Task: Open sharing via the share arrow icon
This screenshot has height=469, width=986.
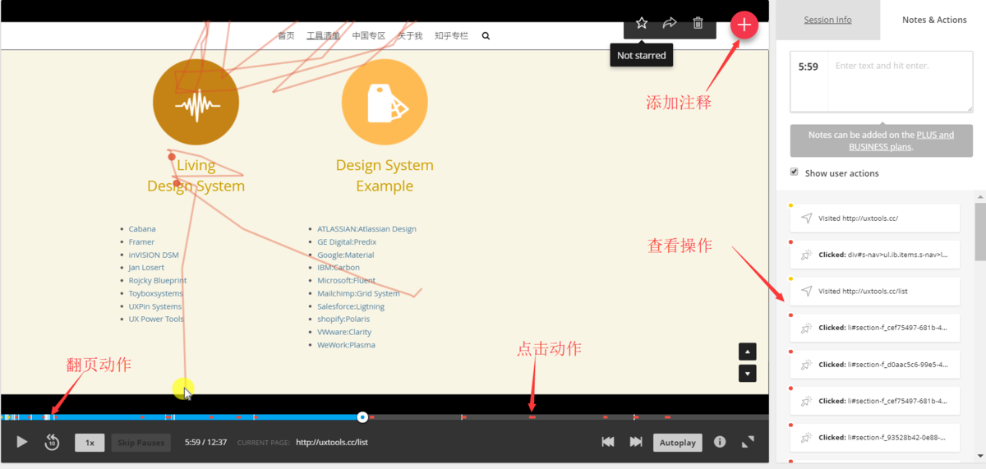Action: point(670,23)
